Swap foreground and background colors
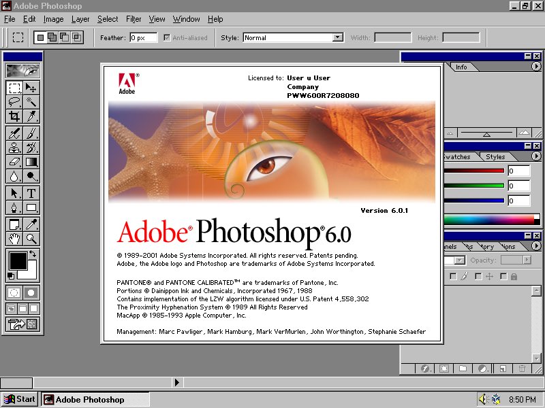 tap(33, 254)
